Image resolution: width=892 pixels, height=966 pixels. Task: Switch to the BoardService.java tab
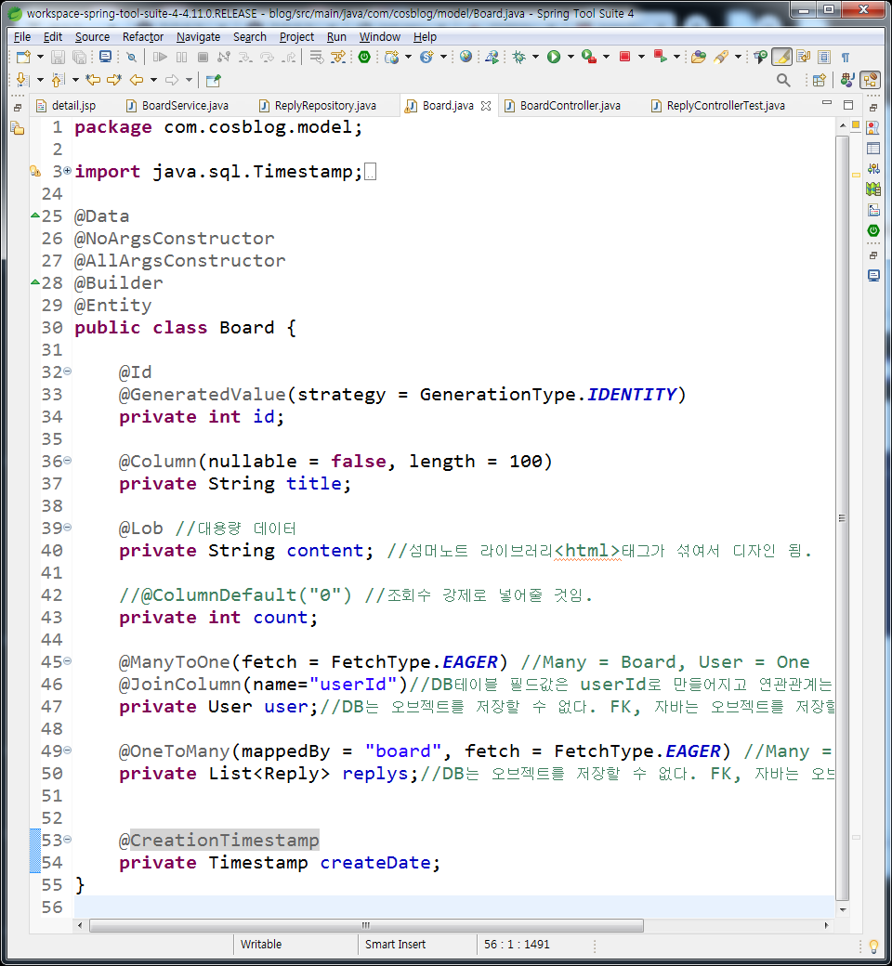click(177, 105)
